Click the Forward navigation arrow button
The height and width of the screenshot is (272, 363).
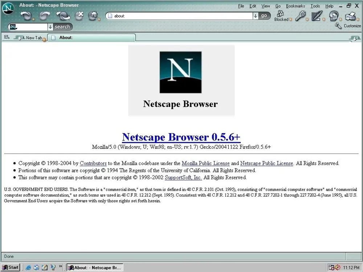pos(44,15)
